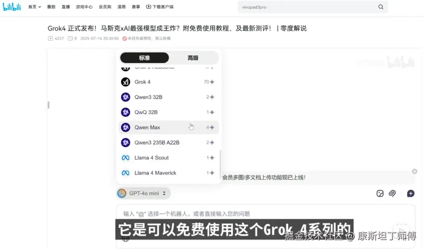Click the Meta logo beside Llama 4 Maverick
424x249 pixels.
pos(125,173)
